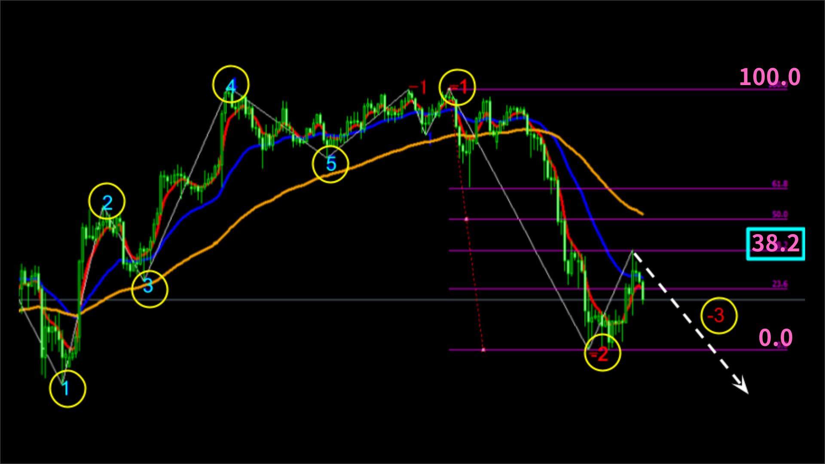Click cyan wave label 2

coord(107,202)
